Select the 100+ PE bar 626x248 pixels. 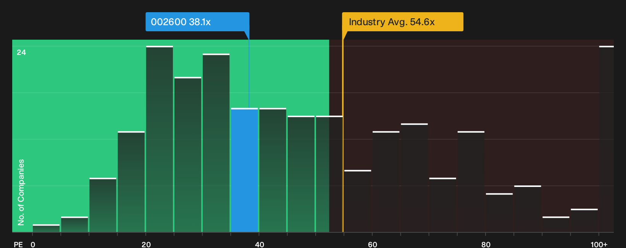coord(607,139)
